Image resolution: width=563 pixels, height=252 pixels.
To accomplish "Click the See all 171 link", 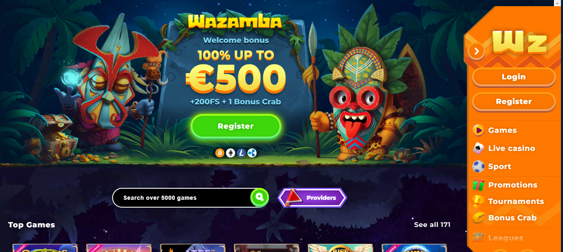I will coord(432,224).
